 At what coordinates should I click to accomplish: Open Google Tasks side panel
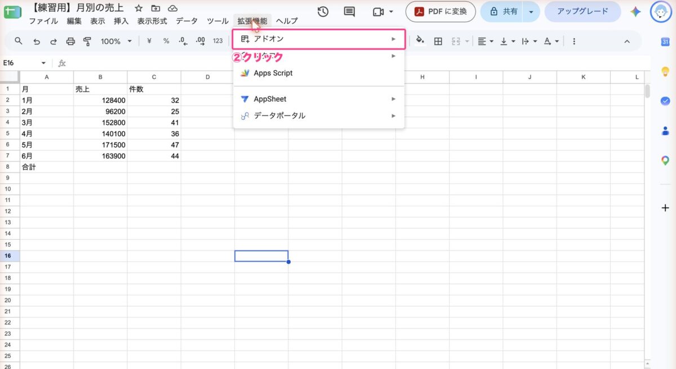click(665, 101)
